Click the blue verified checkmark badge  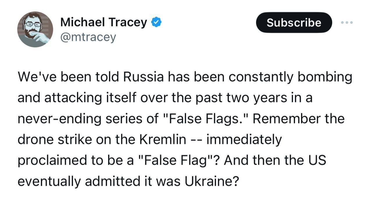(156, 22)
